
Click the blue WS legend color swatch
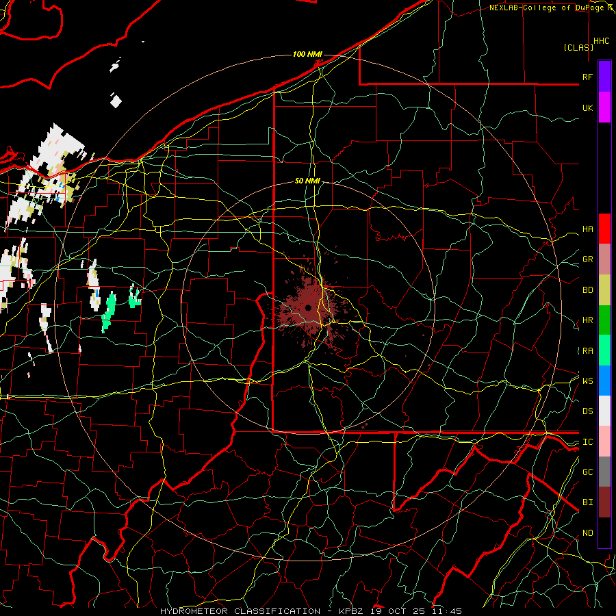tap(604, 381)
